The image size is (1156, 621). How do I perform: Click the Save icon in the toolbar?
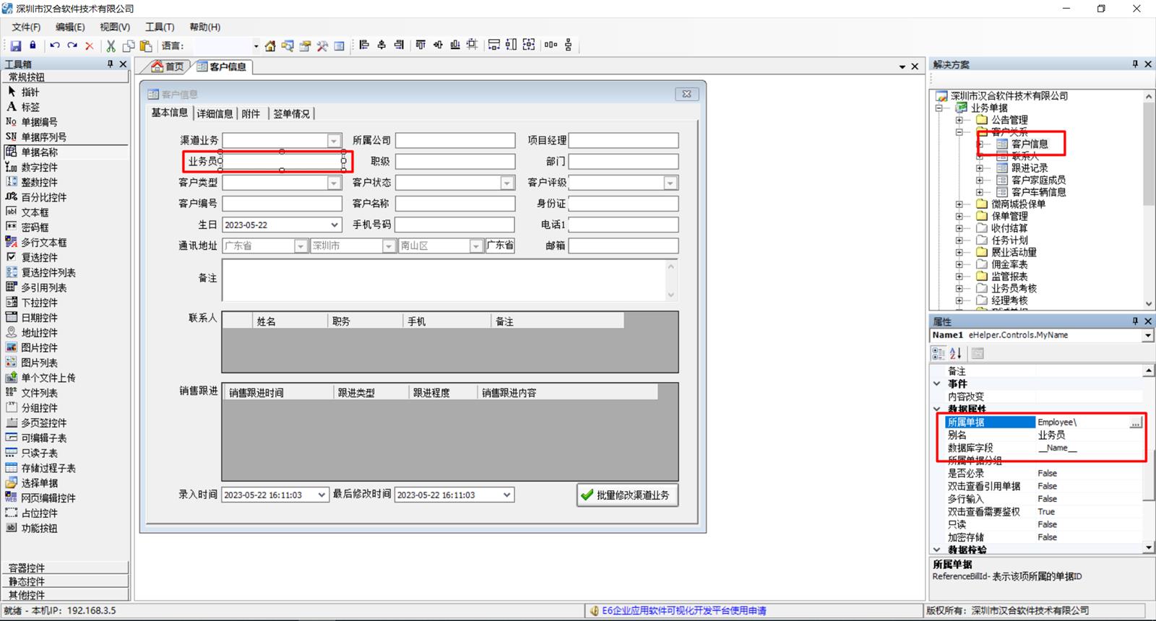[15, 45]
